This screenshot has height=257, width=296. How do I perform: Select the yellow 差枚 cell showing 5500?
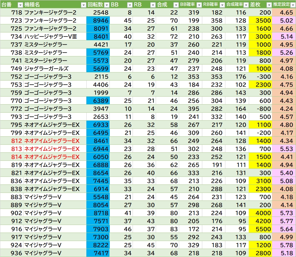click(x=260, y=229)
